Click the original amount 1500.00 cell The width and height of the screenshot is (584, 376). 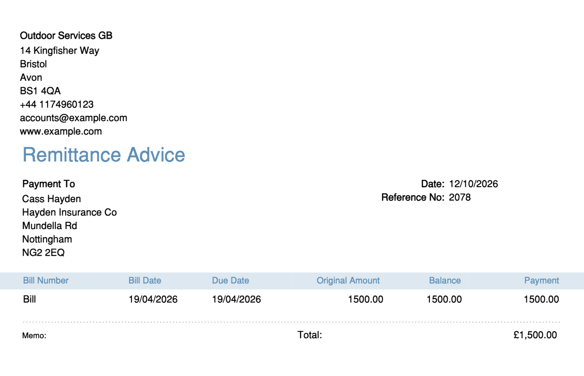pos(366,299)
